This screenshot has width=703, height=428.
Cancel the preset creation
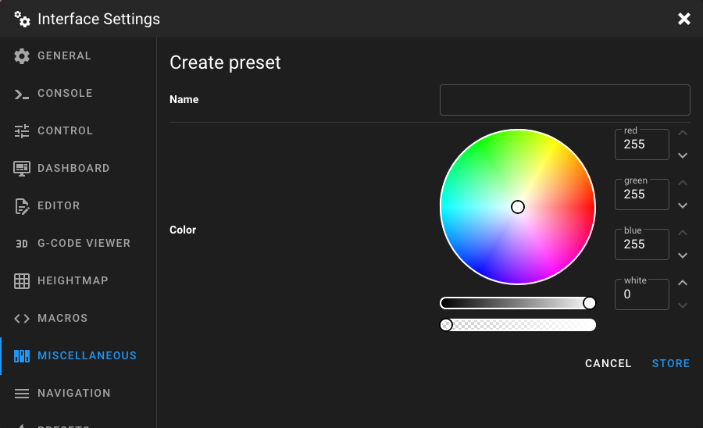pos(608,363)
